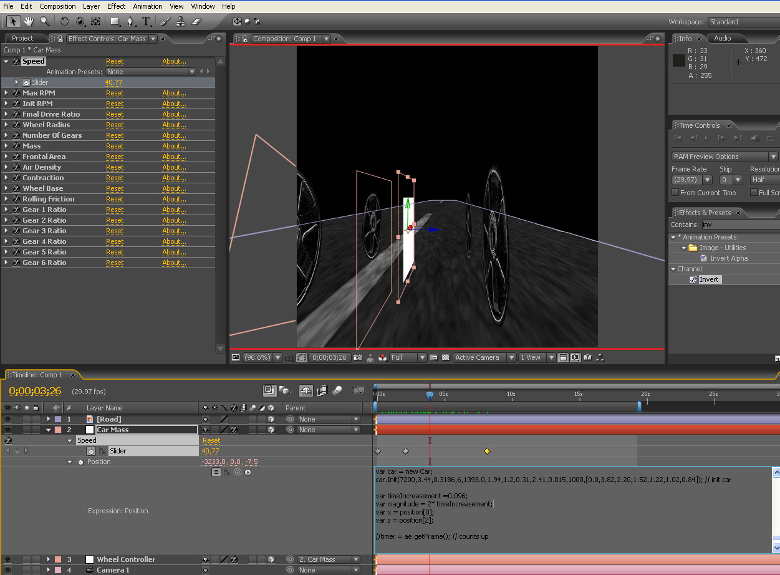780x575 pixels.
Task: Choose the Horizontal Type tool
Action: pos(146,21)
